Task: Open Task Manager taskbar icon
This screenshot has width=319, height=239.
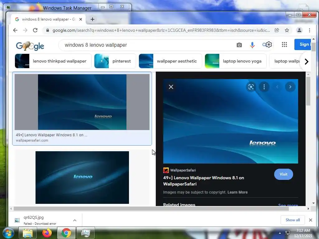Action: coord(86,233)
